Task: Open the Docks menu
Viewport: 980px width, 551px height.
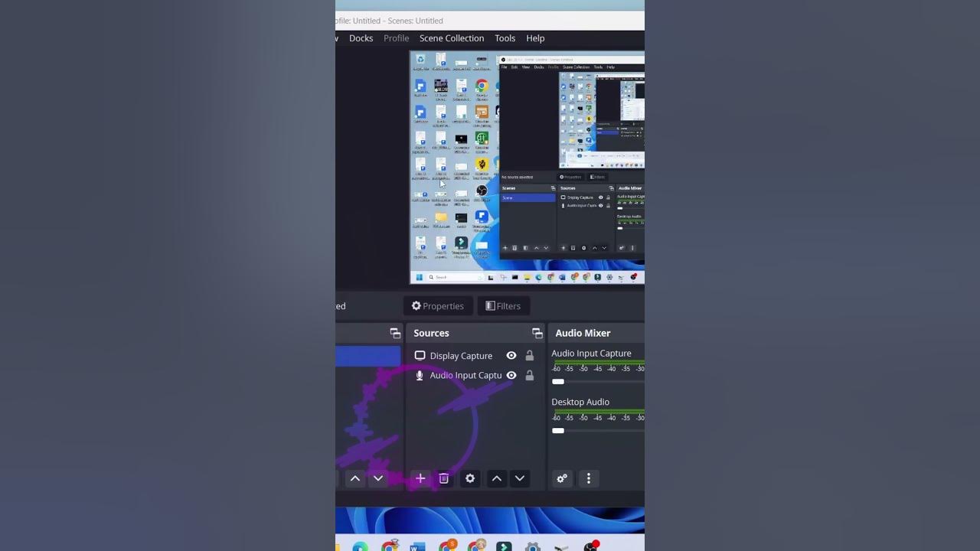Action: point(361,38)
